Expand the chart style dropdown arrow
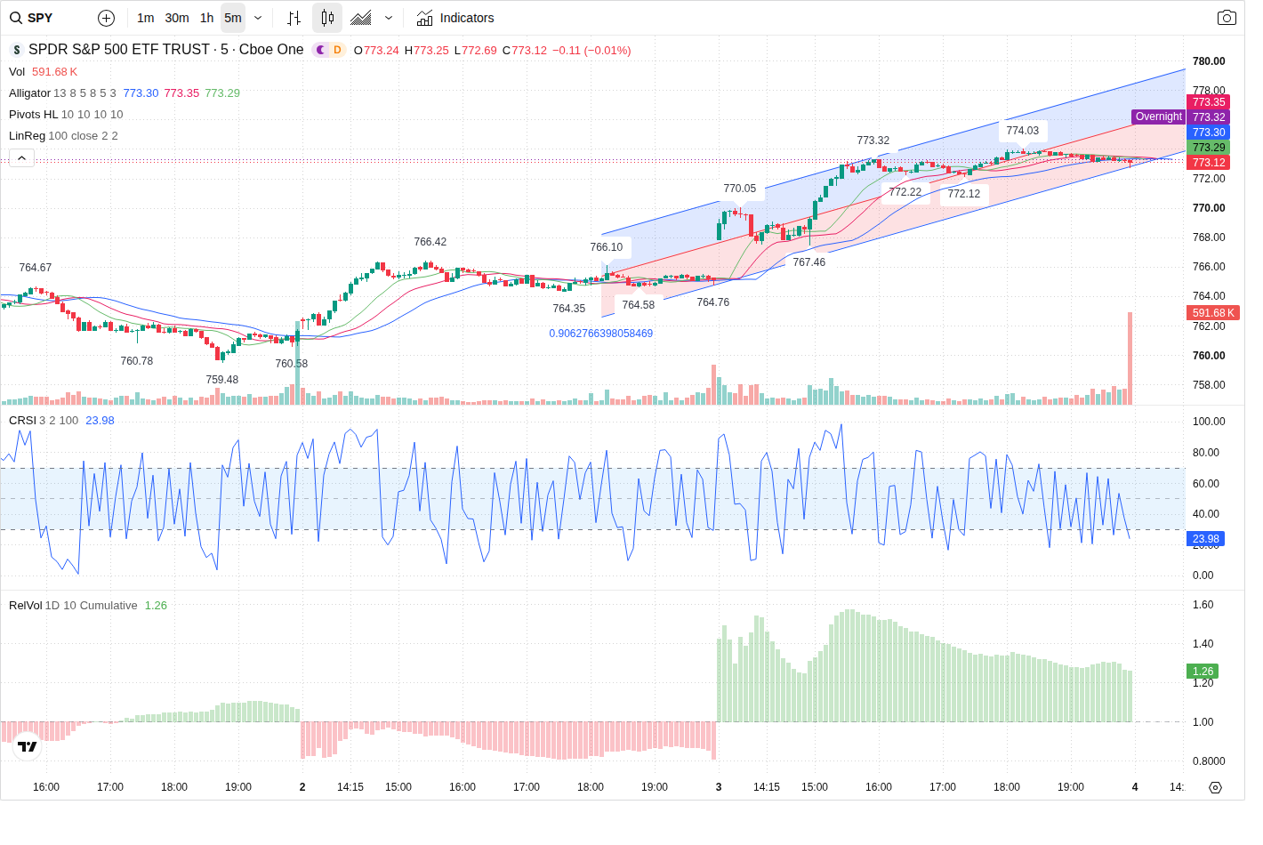The height and width of the screenshot is (845, 1263). (x=389, y=18)
